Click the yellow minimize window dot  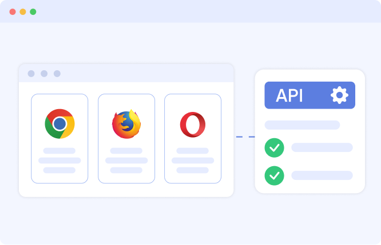click(23, 11)
